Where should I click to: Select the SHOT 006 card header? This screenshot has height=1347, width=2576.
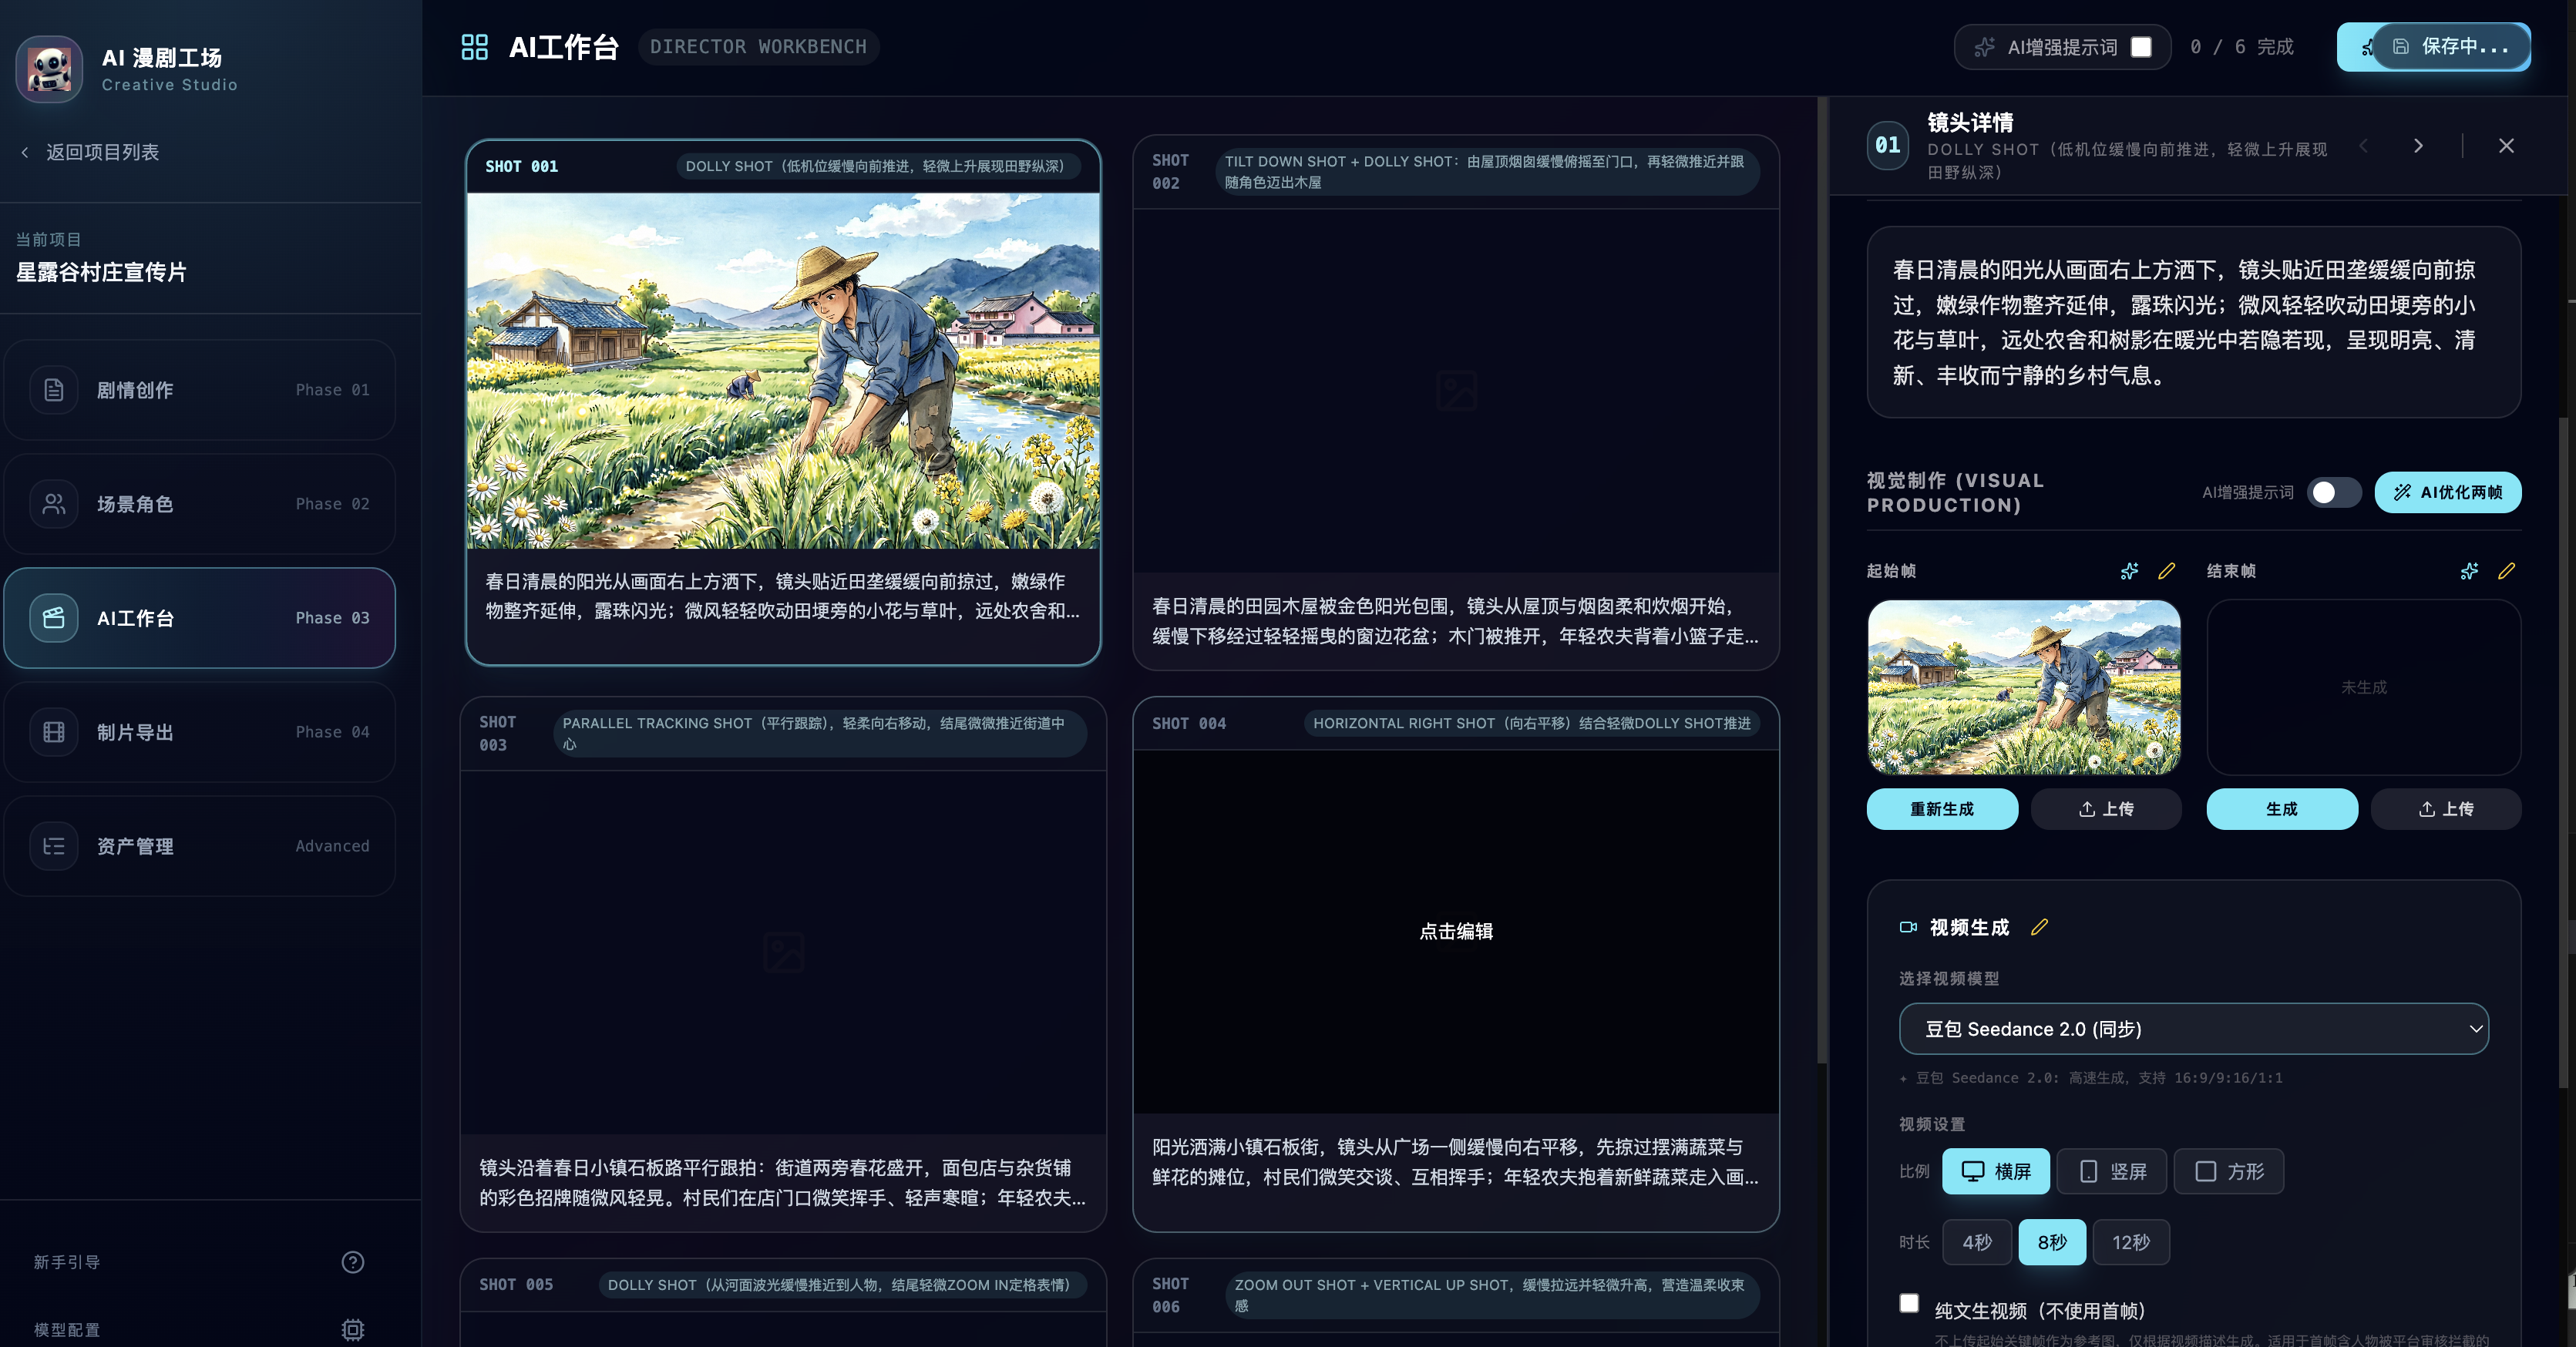1456,1295
